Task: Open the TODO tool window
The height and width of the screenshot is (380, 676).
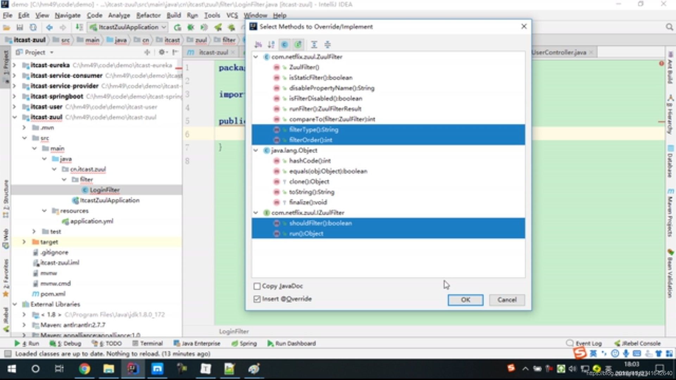Action: (x=107, y=343)
